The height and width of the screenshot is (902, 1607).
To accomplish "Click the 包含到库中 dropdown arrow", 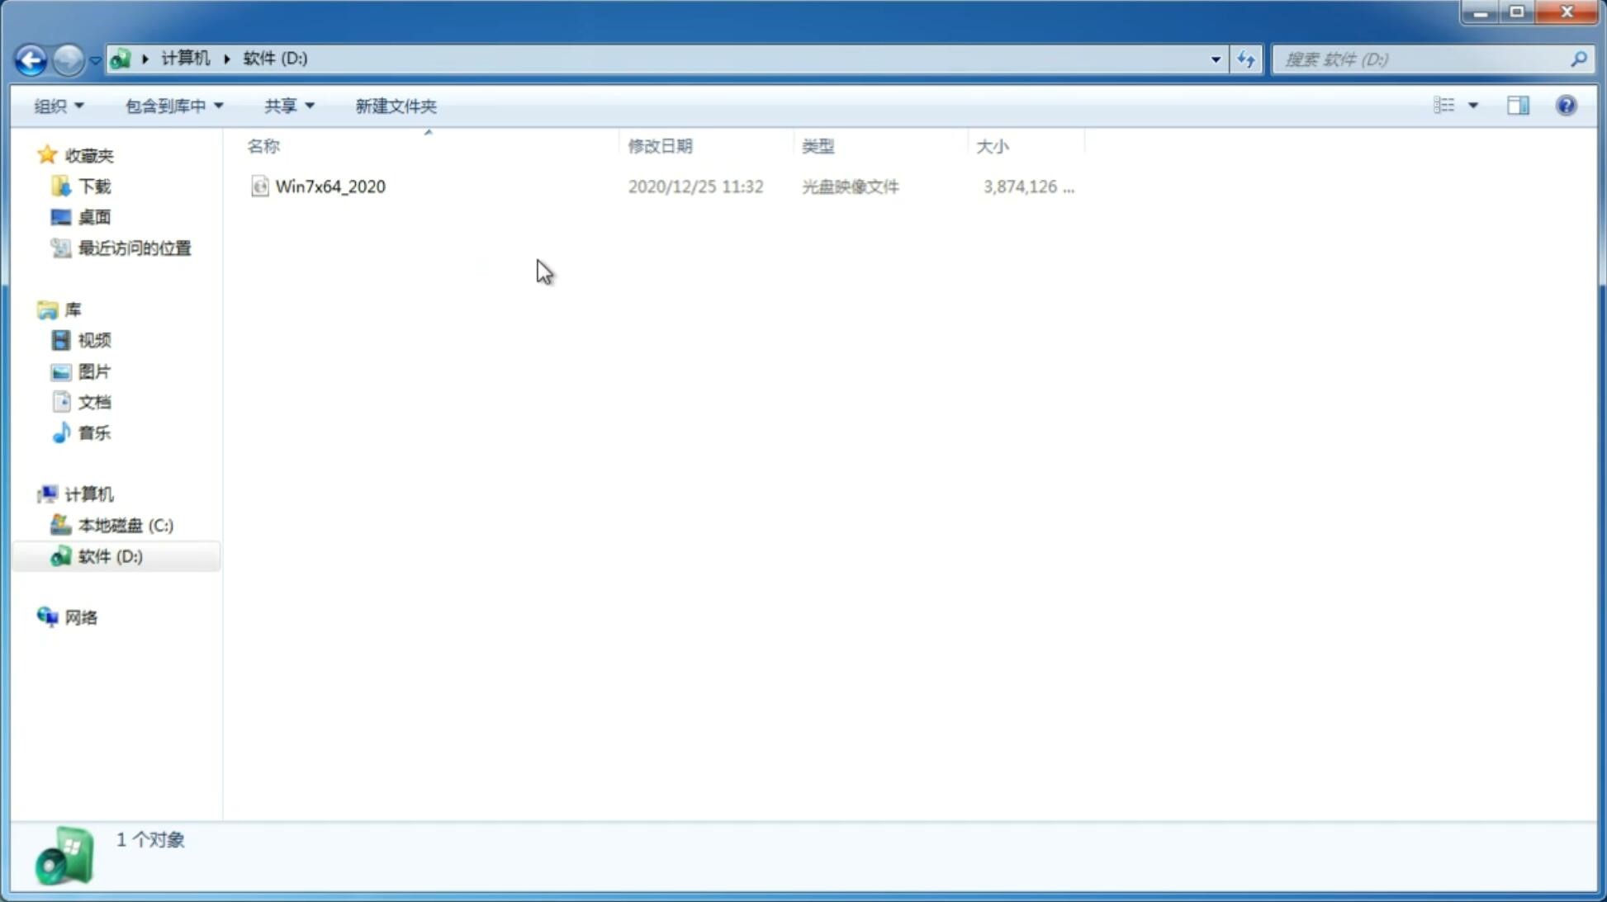I will click(217, 105).
